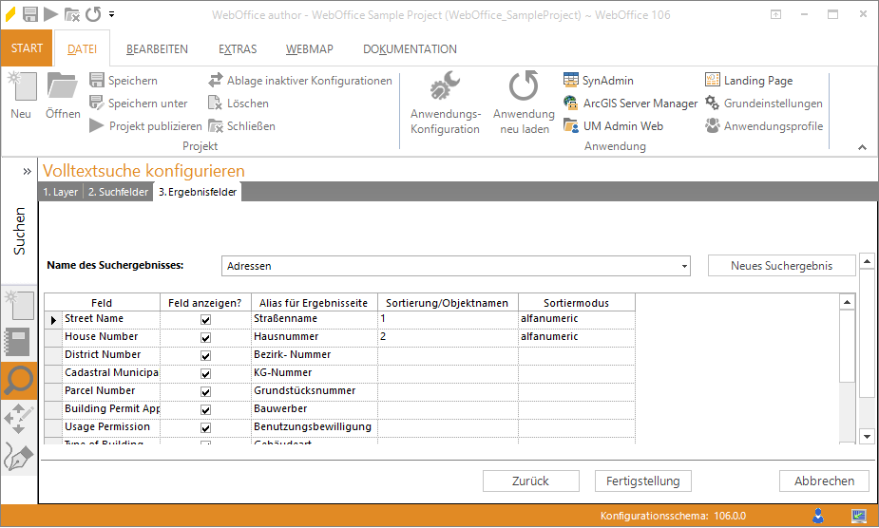
Task: Disable Feld anzeigen for Parcel Number
Action: pos(205,392)
